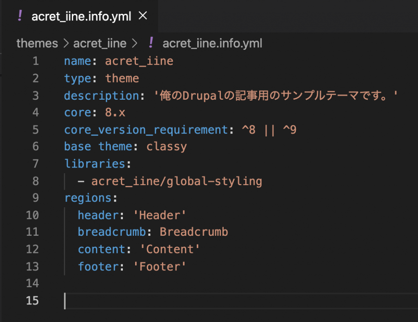Click the value 'acret_iine' on line 1
This screenshot has width=418, height=322.
[139, 61]
